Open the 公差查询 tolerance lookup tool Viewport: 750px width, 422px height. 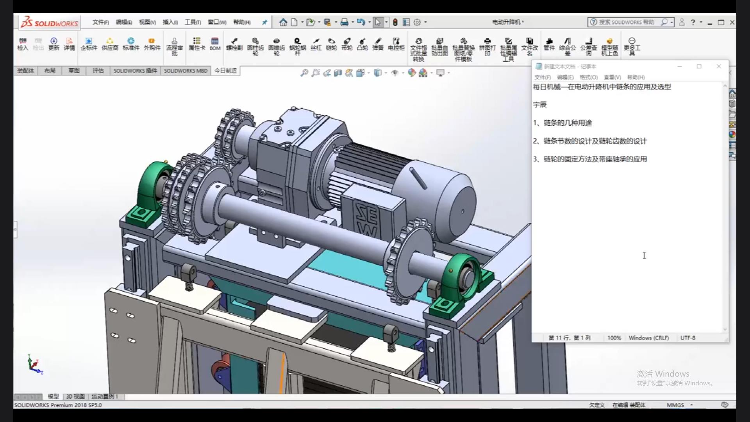(x=589, y=47)
